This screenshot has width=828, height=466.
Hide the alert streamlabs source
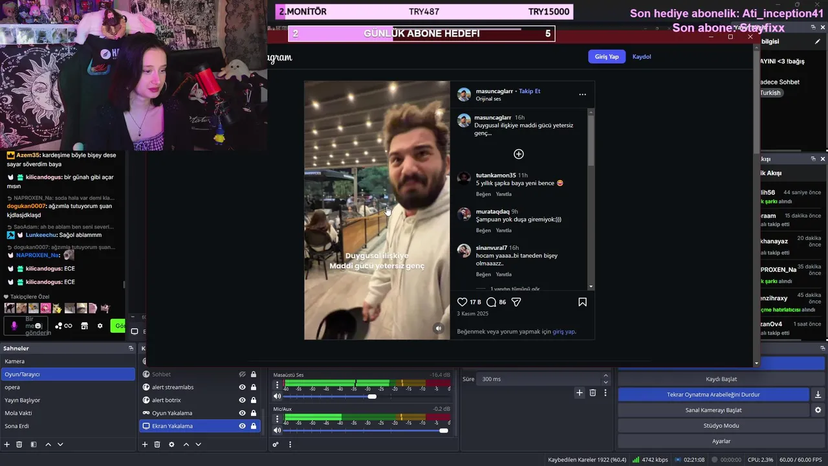[x=242, y=387]
